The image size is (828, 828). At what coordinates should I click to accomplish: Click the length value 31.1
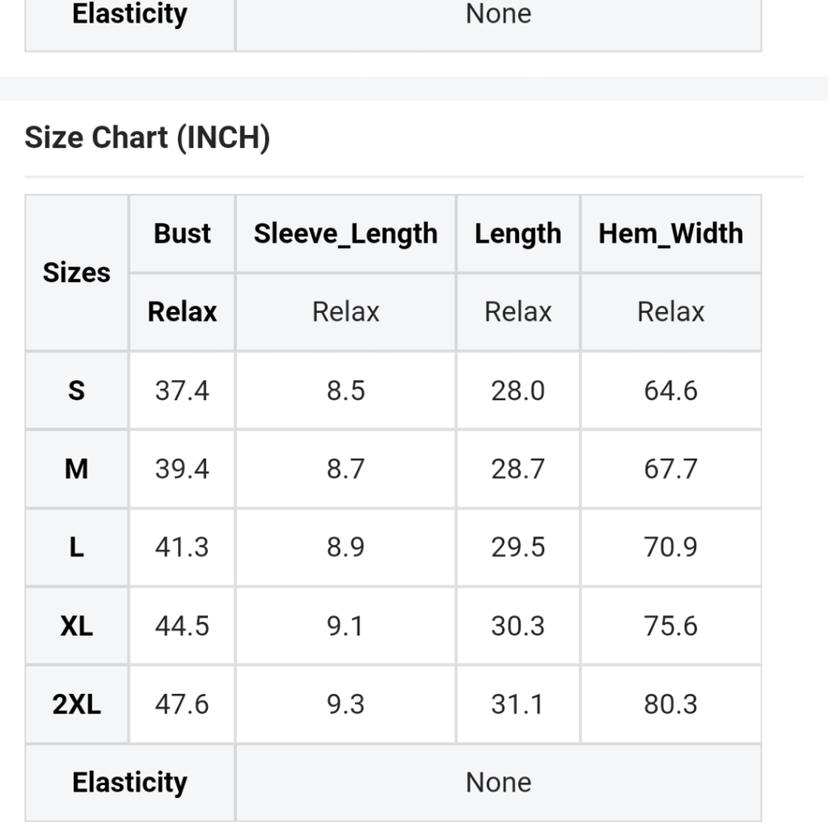(x=518, y=704)
